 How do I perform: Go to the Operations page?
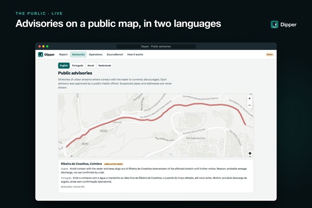(96, 55)
